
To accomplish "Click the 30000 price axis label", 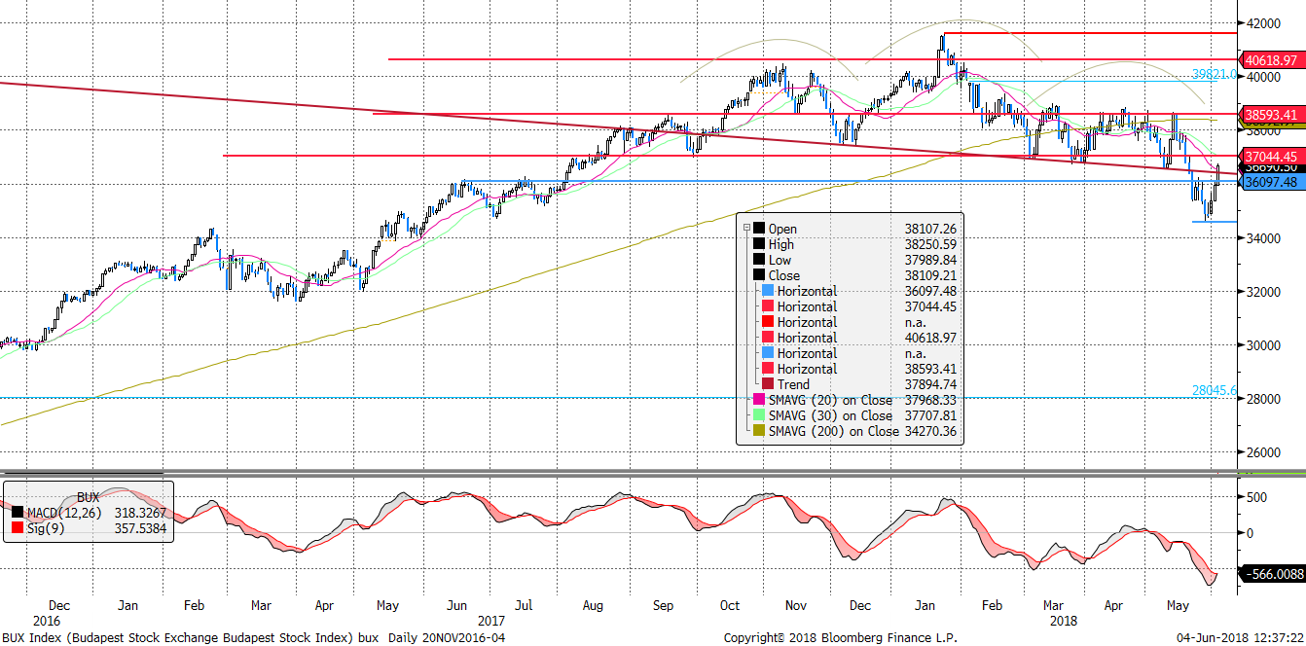I will coord(1264,345).
